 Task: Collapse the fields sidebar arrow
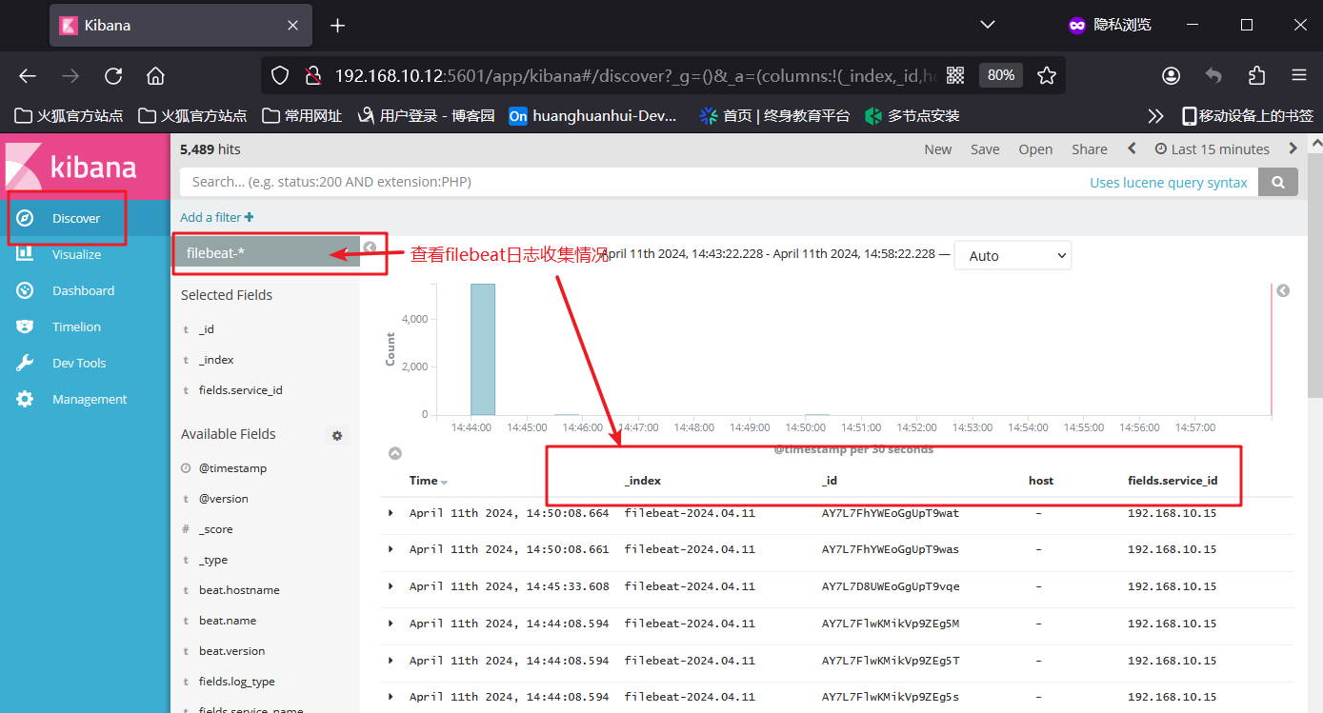click(370, 248)
